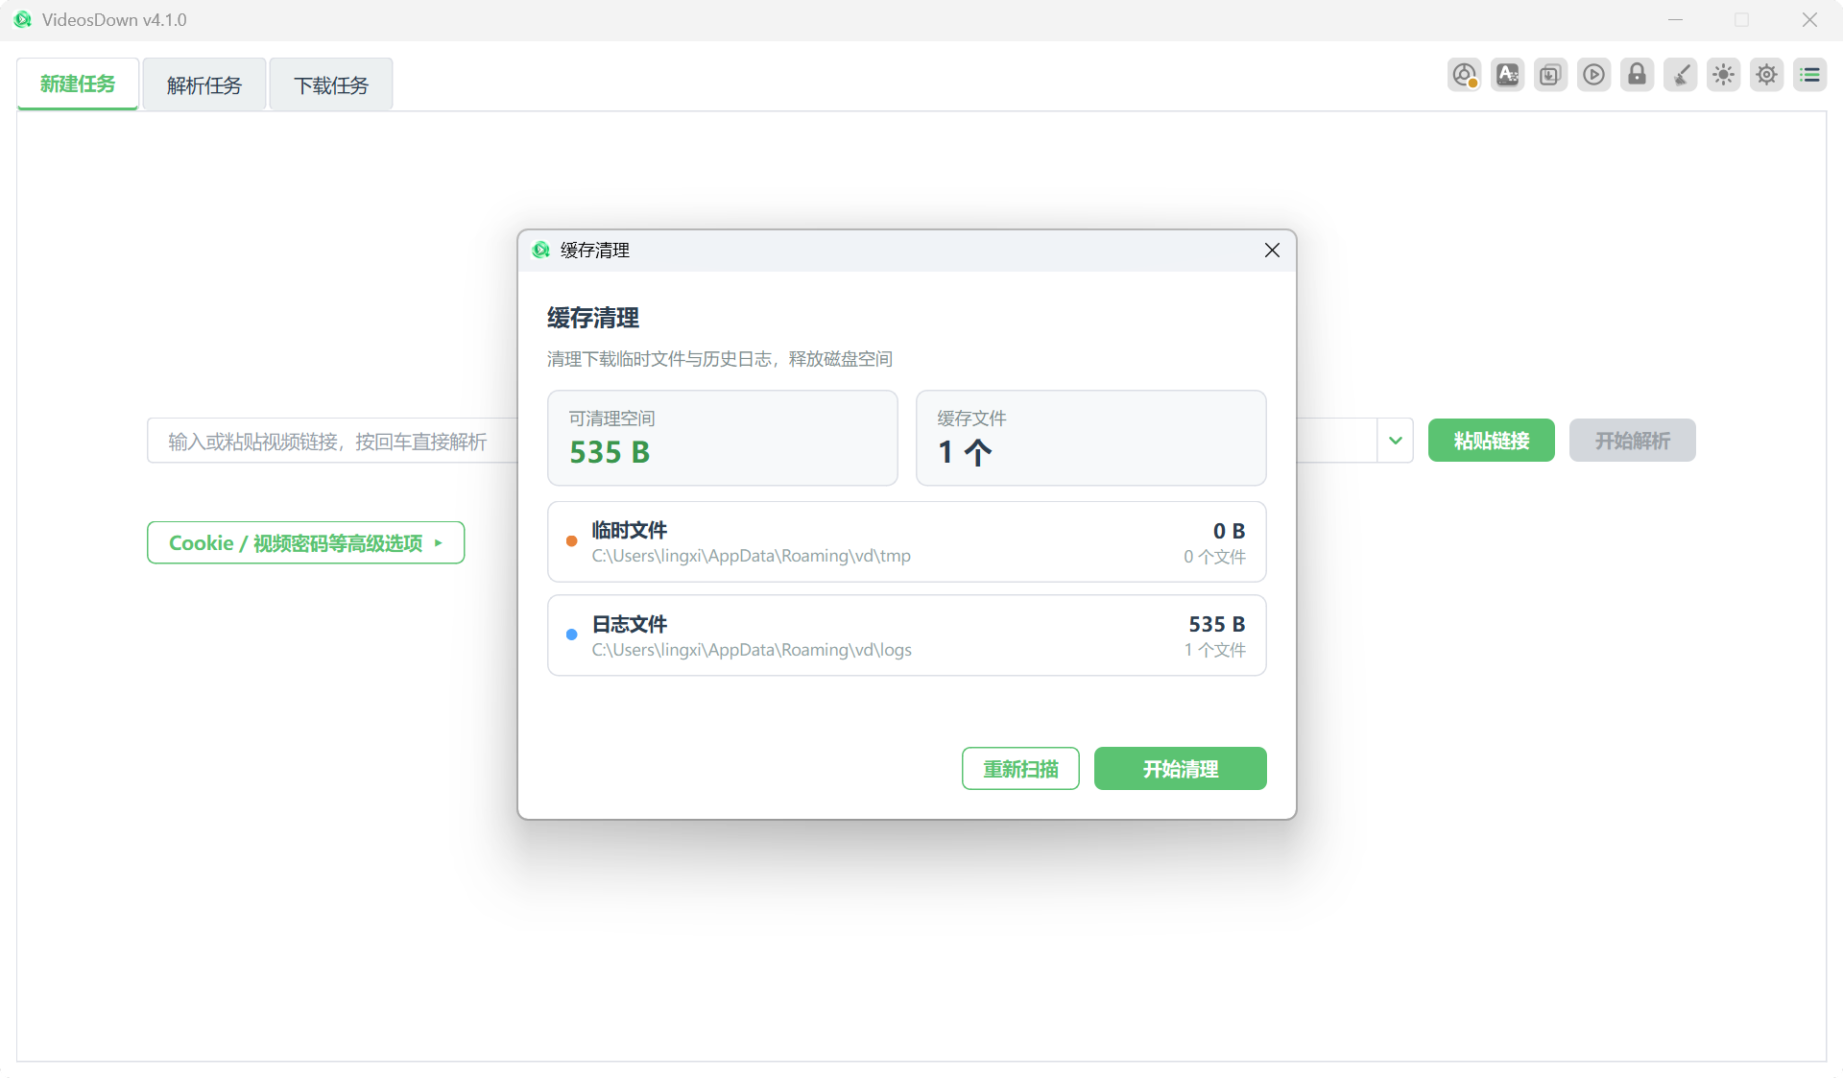This screenshot has width=1843, height=1078.
Task: Open the list menu icon
Action: point(1809,75)
